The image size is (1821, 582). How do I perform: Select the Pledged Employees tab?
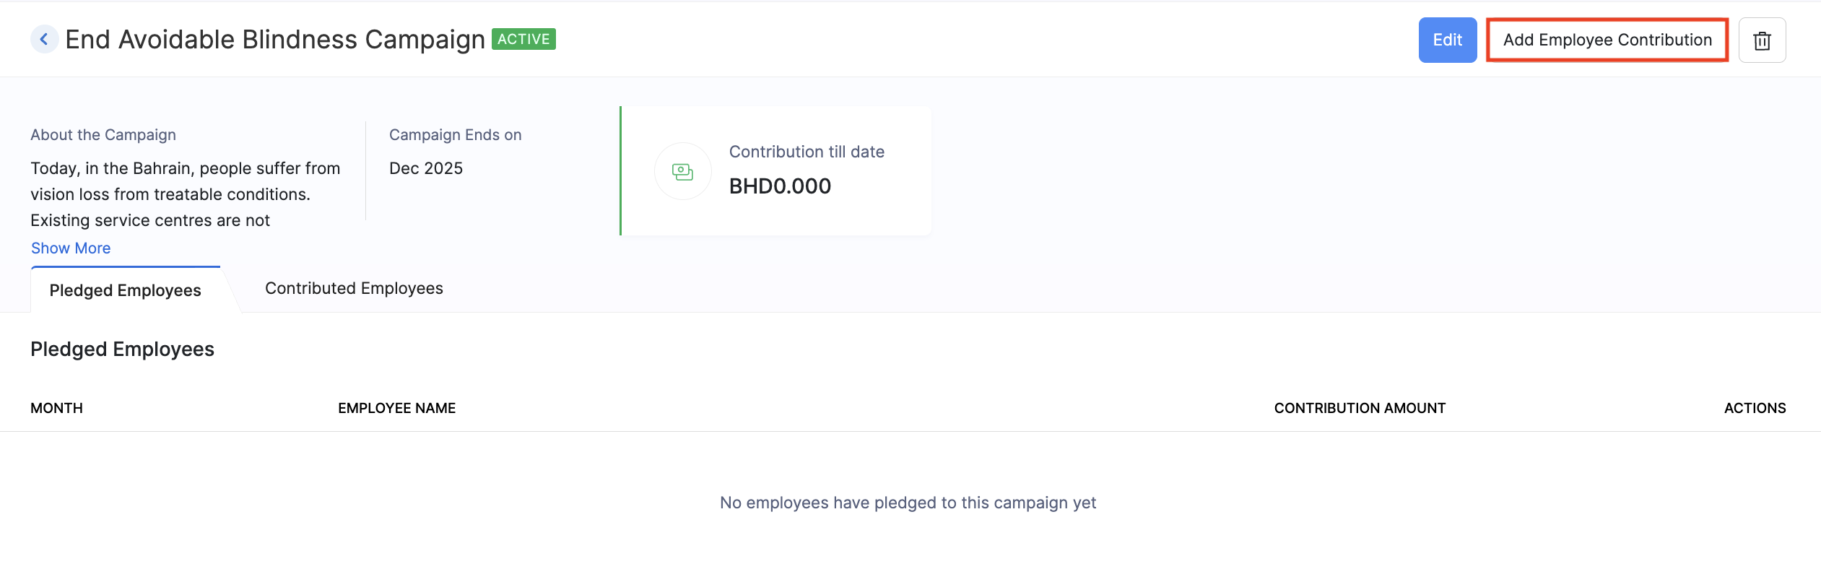coord(125,290)
